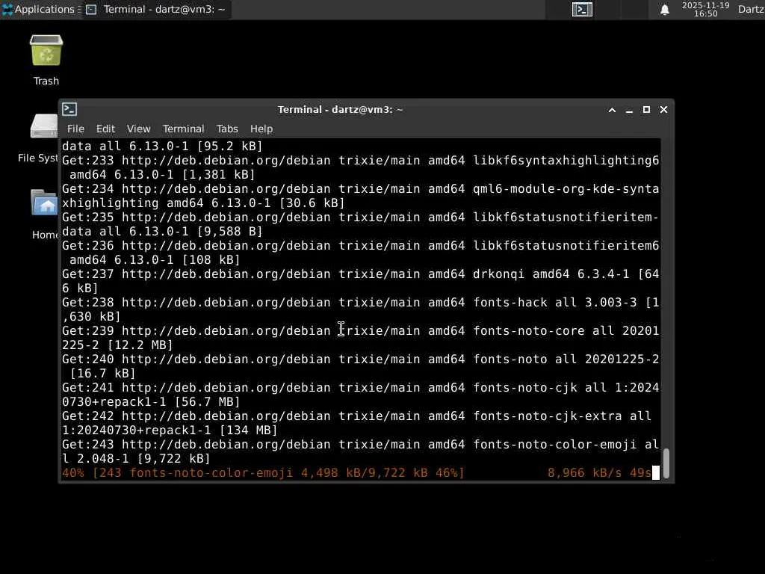This screenshot has width=765, height=574.
Task: Close the Terminal window
Action: (663, 110)
